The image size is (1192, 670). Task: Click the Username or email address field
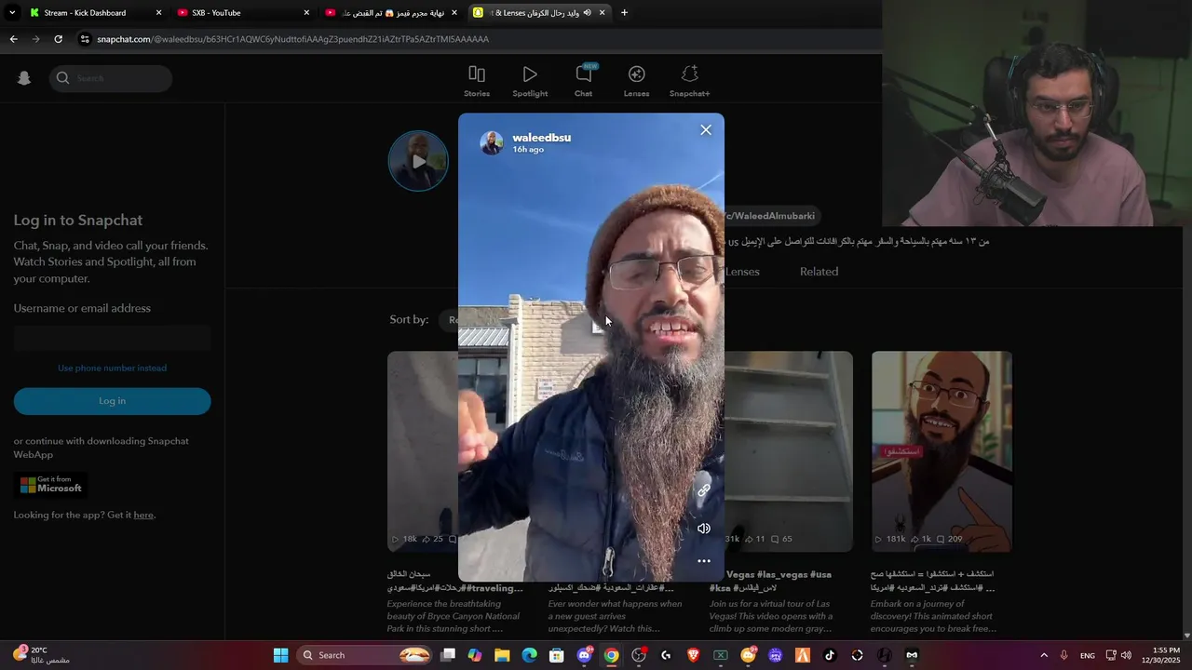click(112, 339)
